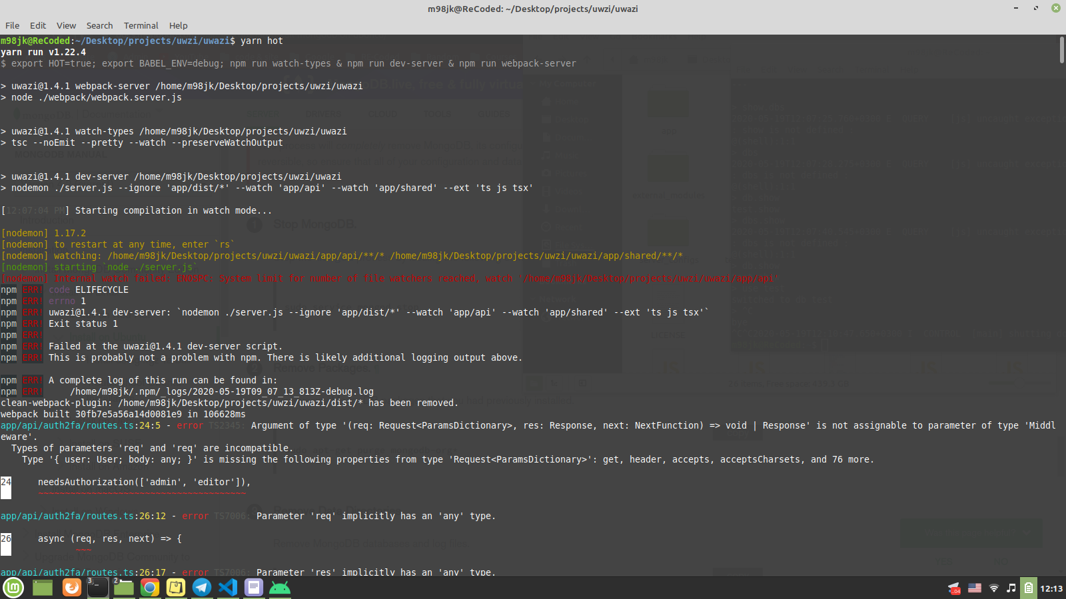Launch Firefox from the taskbar
The width and height of the screenshot is (1066, 599).
[x=71, y=588]
